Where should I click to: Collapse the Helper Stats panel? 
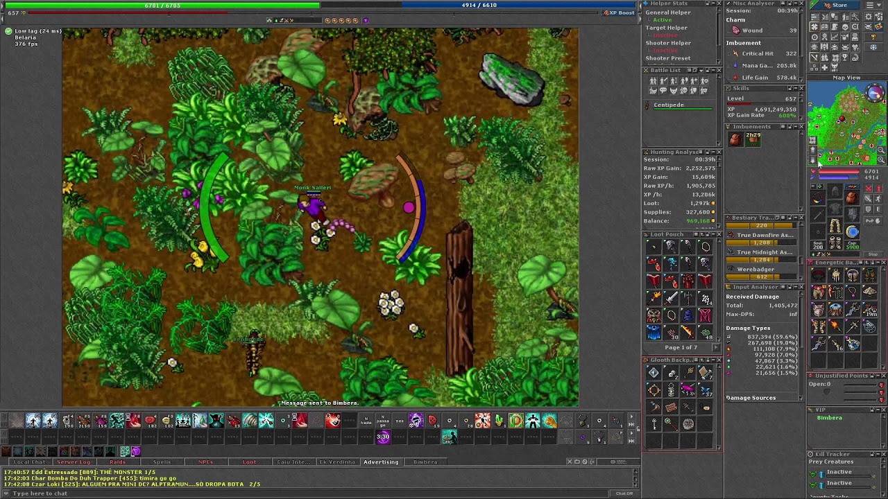[713, 3]
